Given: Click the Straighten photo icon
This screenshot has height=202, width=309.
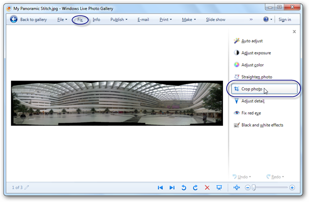Looking at the screenshot, I should tap(237, 77).
